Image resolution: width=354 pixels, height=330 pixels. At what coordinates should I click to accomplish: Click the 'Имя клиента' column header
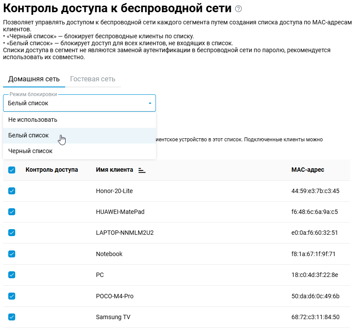point(114,170)
